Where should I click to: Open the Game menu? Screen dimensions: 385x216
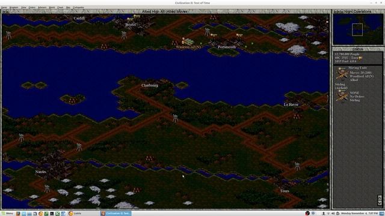pyautogui.click(x=4, y=7)
